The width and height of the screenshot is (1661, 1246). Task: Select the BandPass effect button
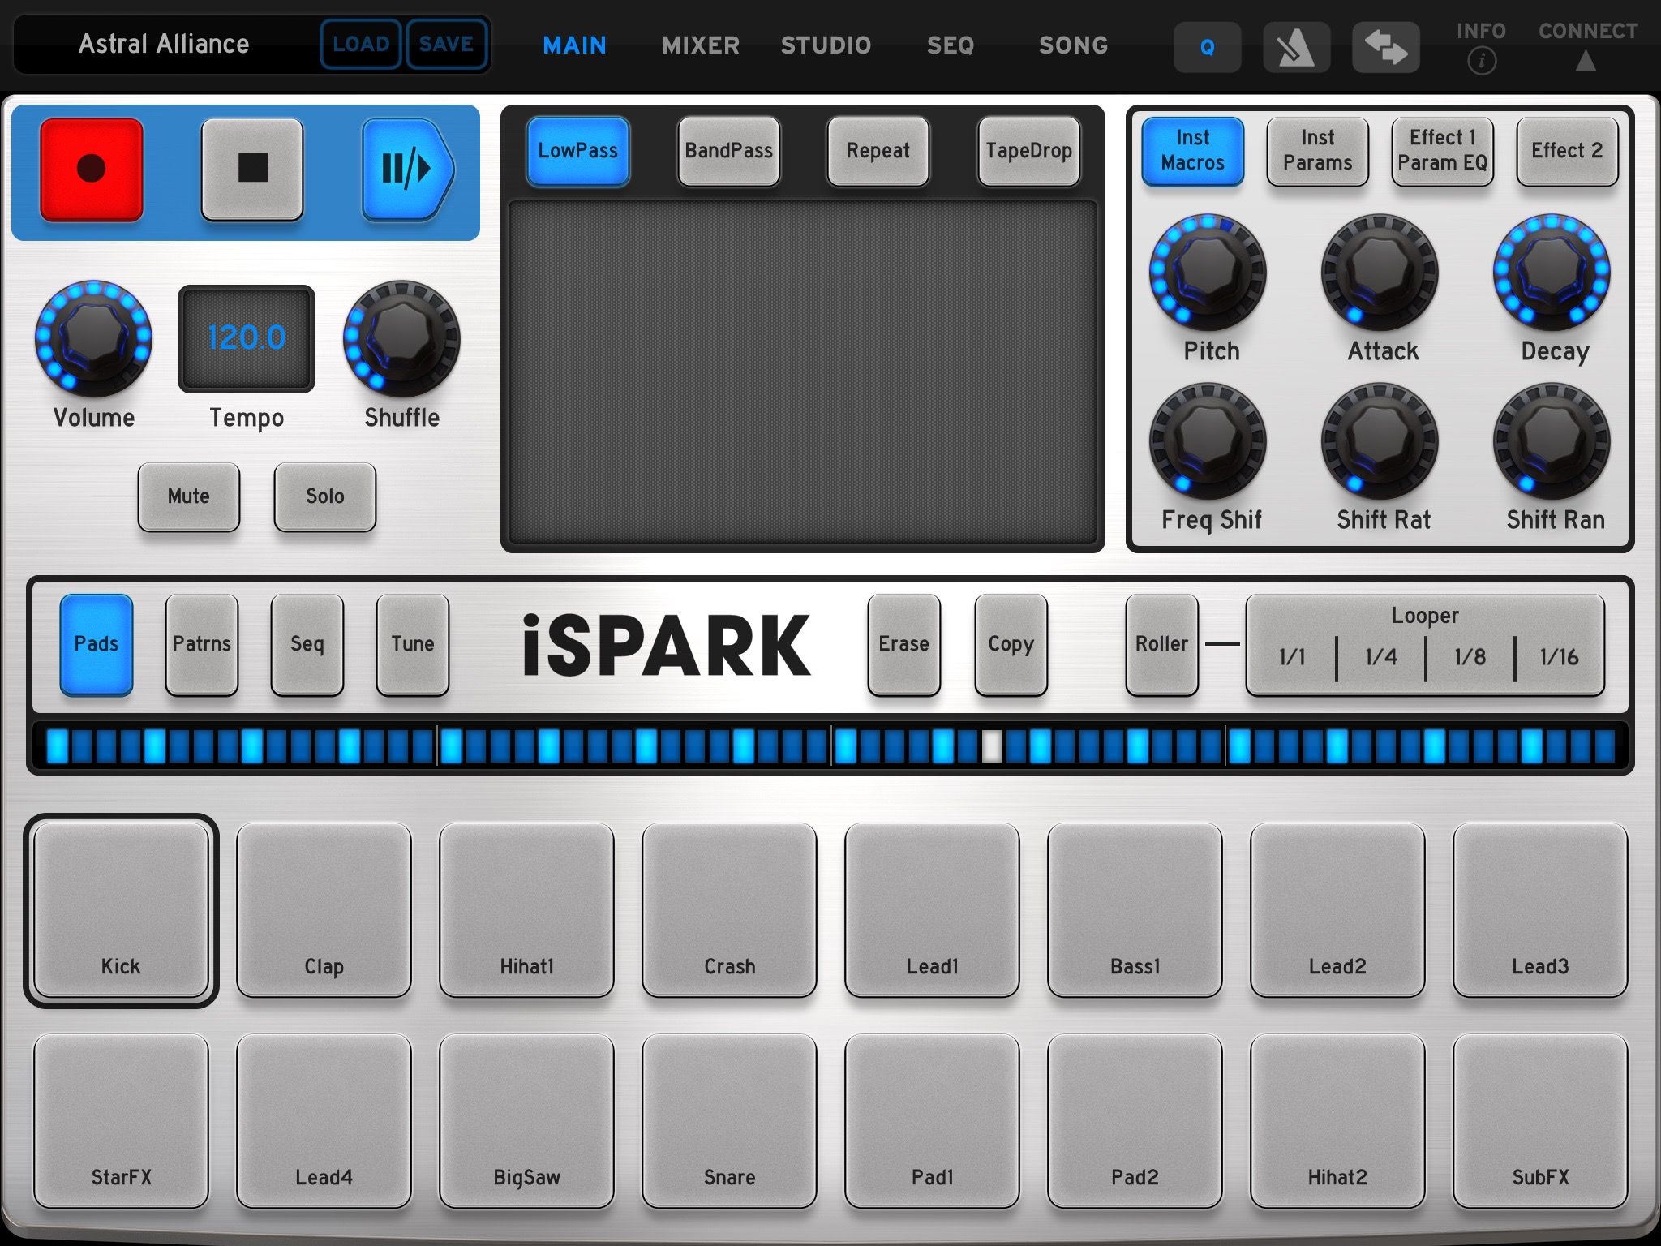coord(728,151)
